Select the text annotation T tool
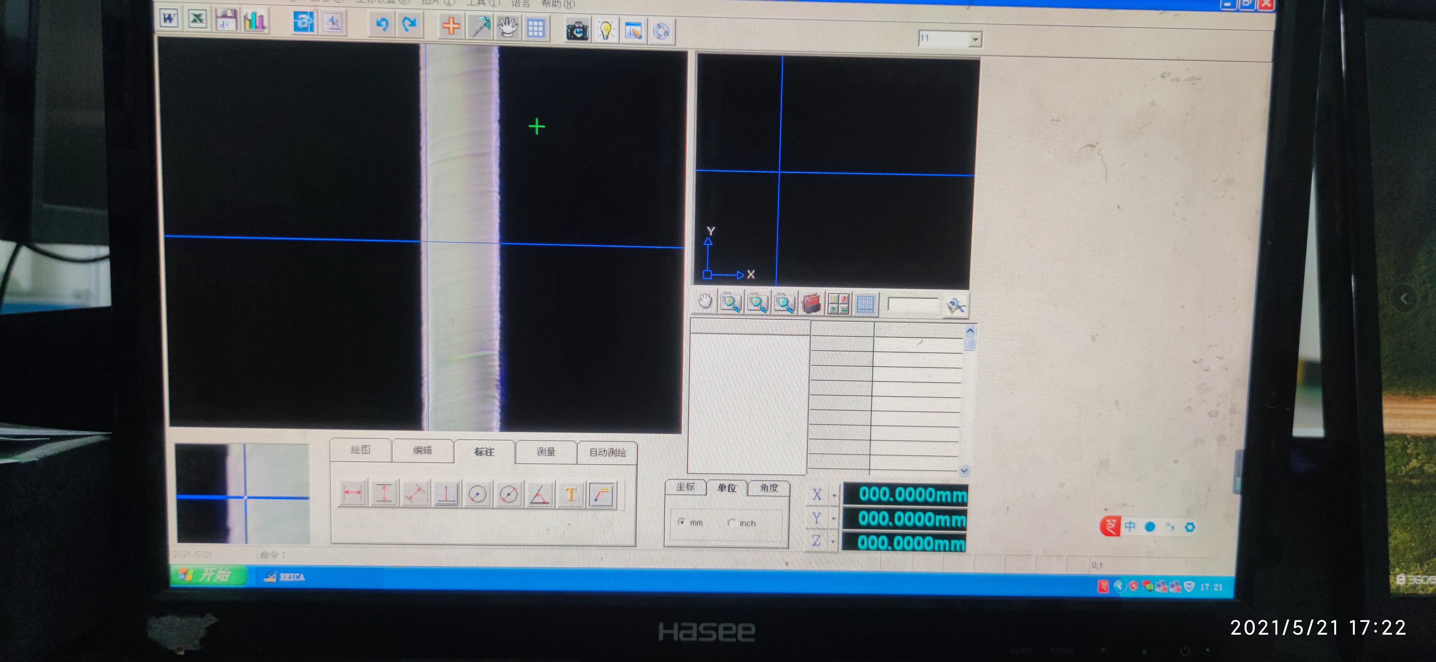The height and width of the screenshot is (662, 1436). pos(570,494)
